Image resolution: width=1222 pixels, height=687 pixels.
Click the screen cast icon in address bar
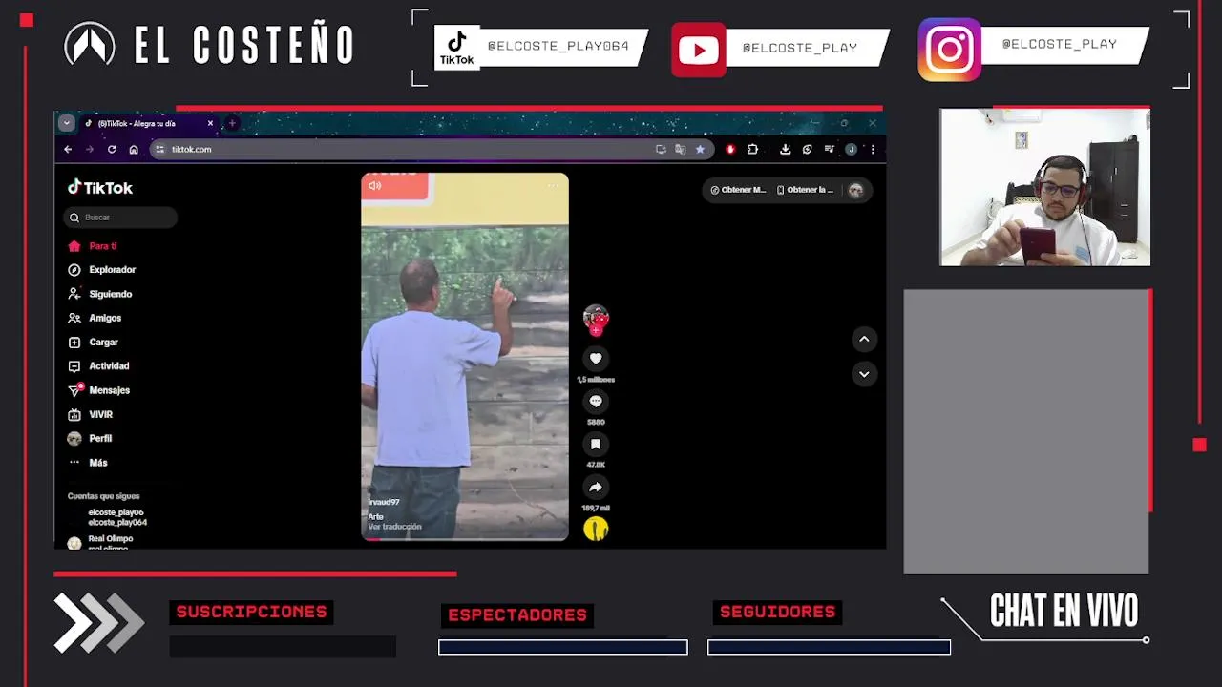(661, 150)
